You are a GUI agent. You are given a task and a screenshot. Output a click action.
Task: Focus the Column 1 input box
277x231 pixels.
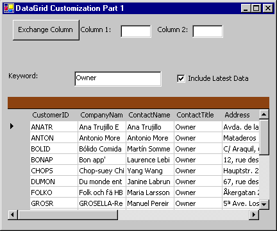tap(136, 31)
